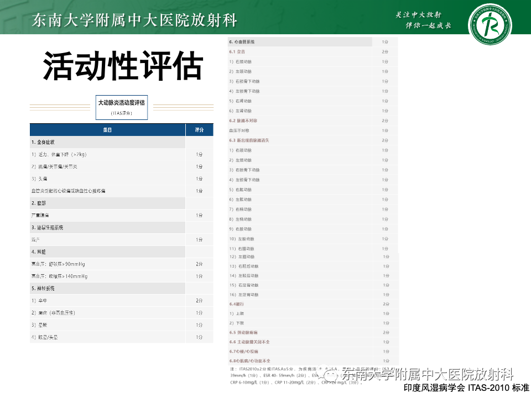The image size is (531, 398).
Task: Click the row 流产
Action: pos(122,239)
